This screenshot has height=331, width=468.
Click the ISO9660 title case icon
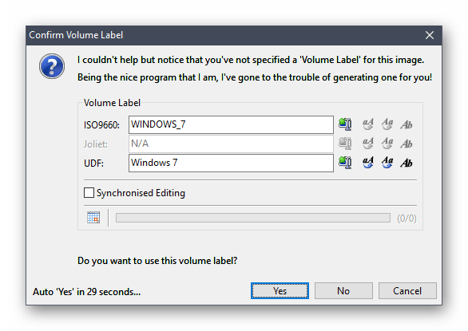pos(387,124)
